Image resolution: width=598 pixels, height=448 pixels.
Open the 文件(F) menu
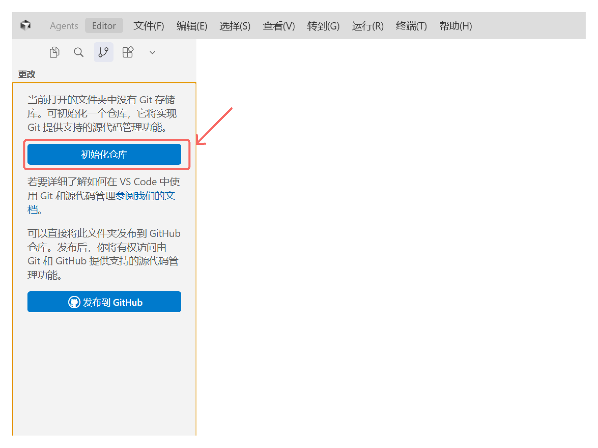click(x=149, y=26)
